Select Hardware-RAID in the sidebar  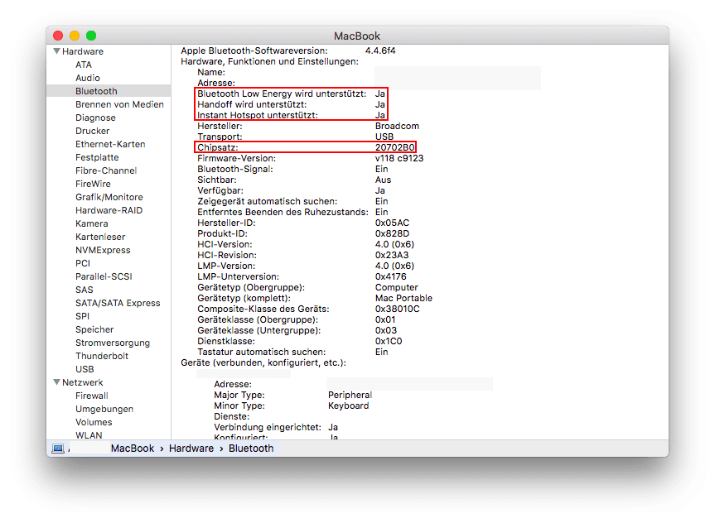tap(109, 210)
